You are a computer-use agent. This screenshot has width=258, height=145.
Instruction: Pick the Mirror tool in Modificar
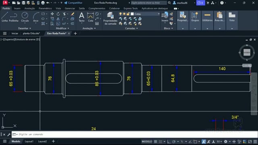point(58,19)
